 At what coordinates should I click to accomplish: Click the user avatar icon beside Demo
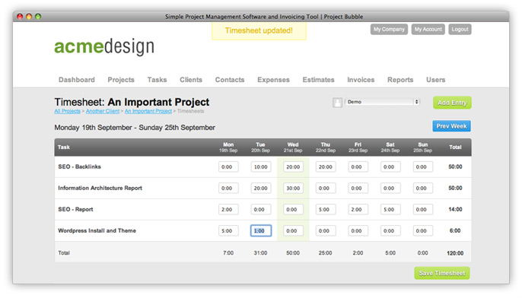(x=337, y=103)
